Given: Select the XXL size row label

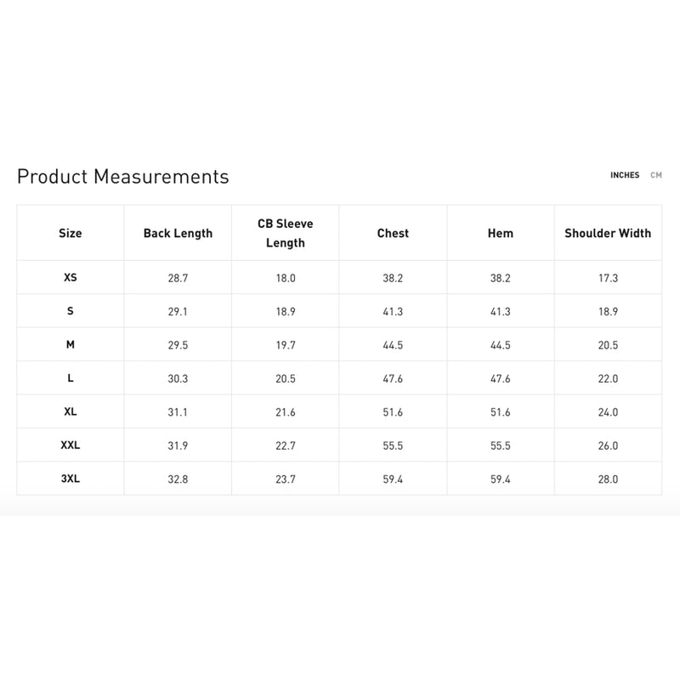Looking at the screenshot, I should 71,445.
